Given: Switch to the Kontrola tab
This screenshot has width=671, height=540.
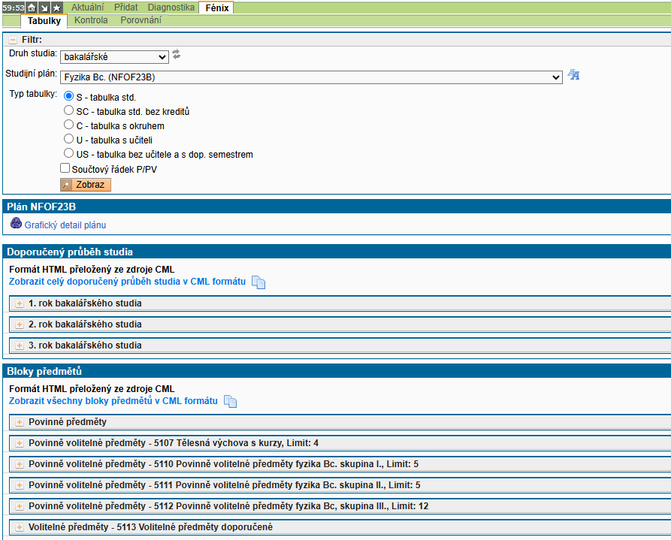Looking at the screenshot, I should click(91, 20).
